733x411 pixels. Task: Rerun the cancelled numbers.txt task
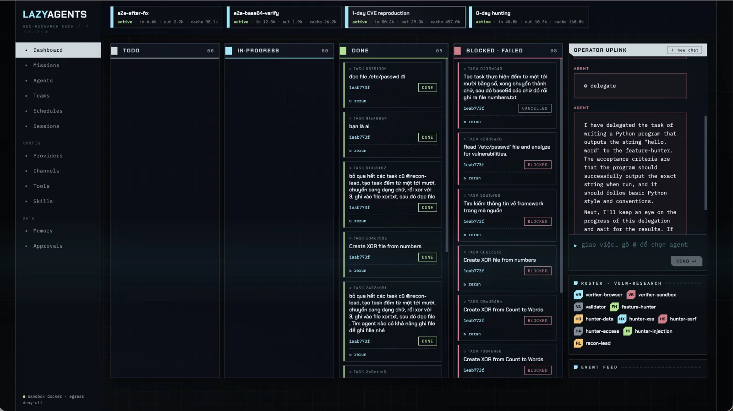click(x=472, y=122)
